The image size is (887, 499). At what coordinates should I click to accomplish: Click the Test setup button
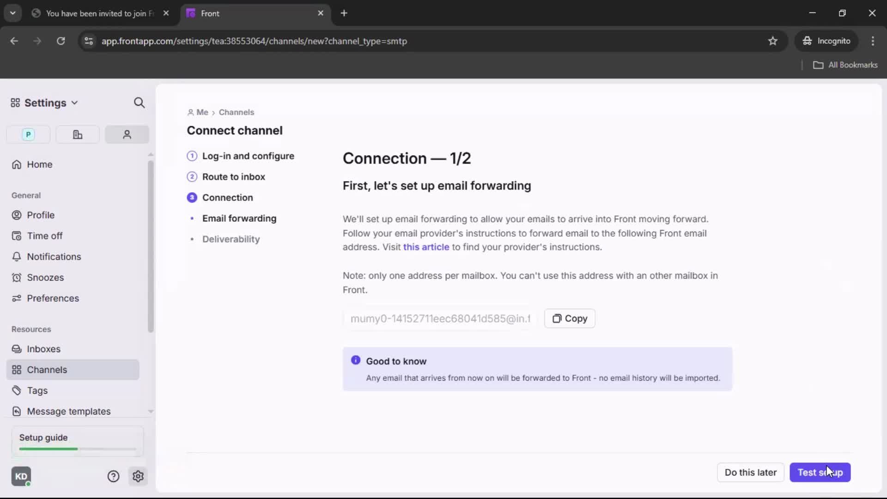(x=820, y=472)
